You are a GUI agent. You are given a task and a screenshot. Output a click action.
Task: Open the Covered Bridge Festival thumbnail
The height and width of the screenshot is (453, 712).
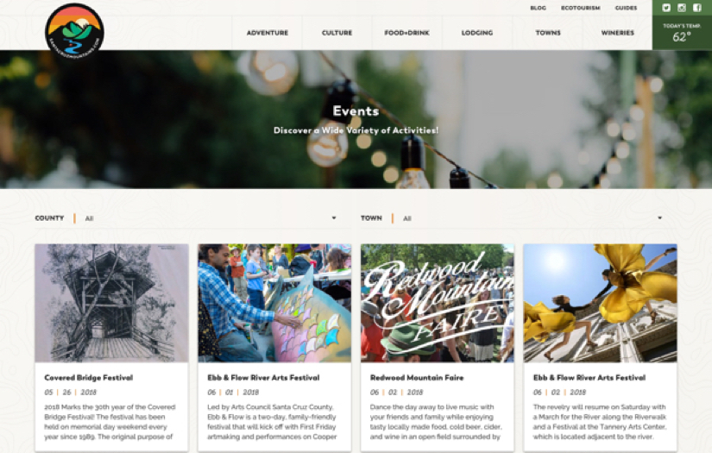[x=111, y=303]
